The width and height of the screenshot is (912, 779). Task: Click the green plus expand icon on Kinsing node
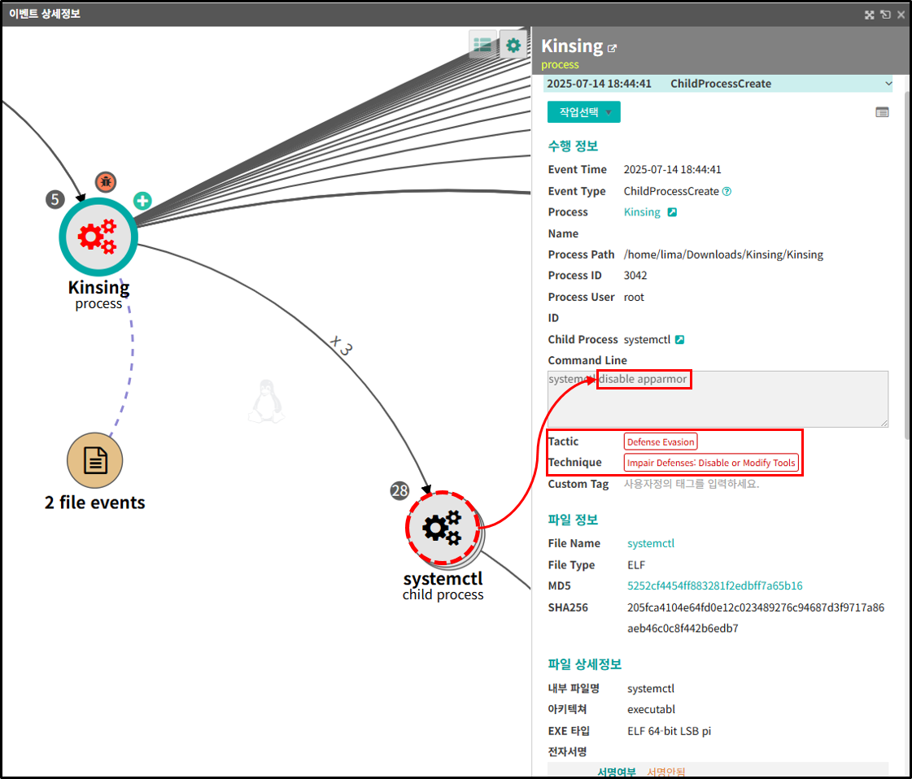pos(142,201)
